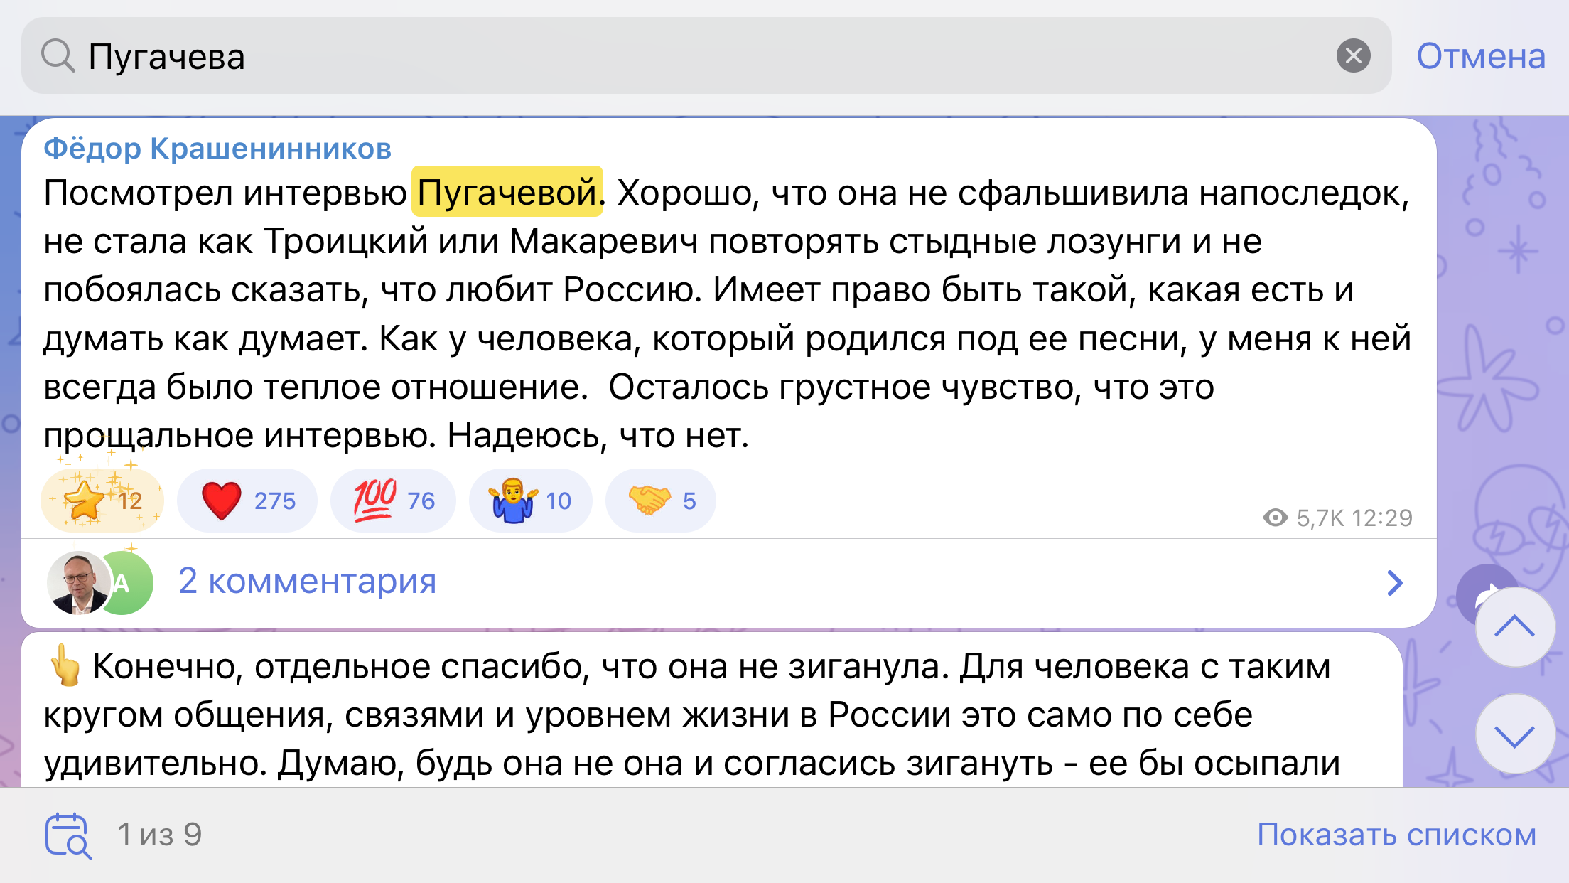Screen dimensions: 1569x883
Task: Clear the search field with the X icon
Action: point(1353,55)
